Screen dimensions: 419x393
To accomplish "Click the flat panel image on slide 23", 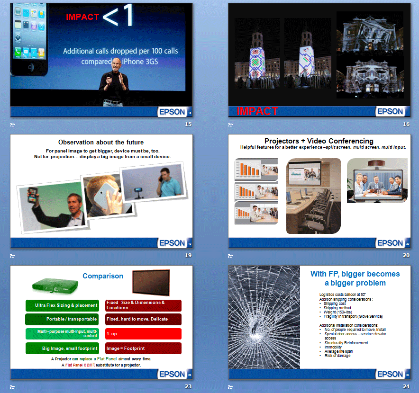I will 151,283.
